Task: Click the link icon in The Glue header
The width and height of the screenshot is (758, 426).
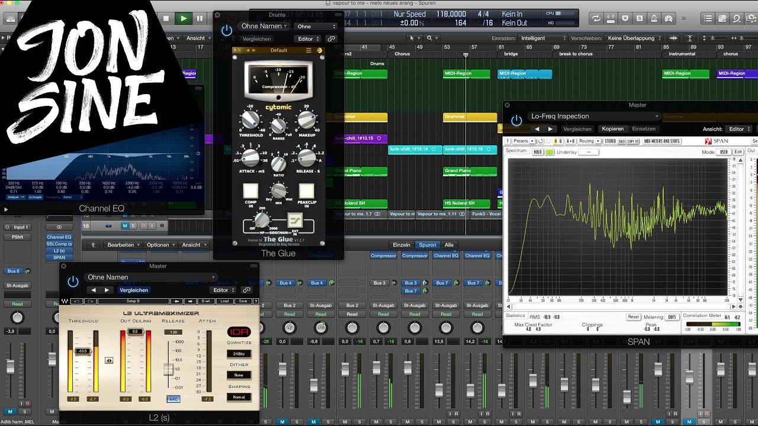Action: click(x=331, y=39)
